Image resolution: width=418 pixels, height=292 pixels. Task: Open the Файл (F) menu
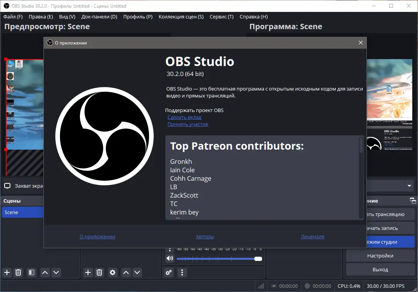(x=13, y=16)
